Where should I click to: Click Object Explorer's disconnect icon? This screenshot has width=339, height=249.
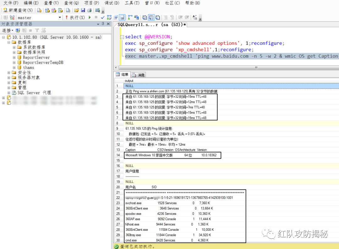point(24,30)
